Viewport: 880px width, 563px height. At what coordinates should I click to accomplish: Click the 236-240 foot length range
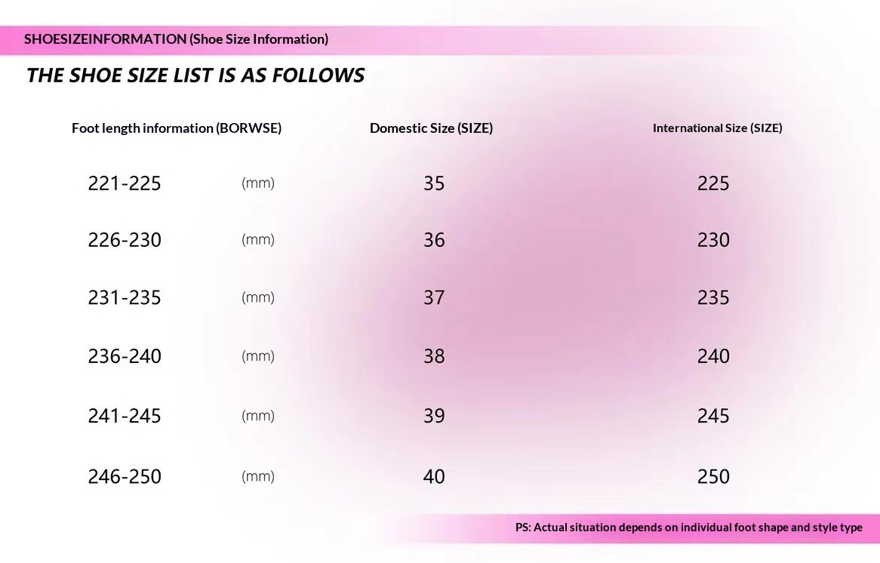125,356
